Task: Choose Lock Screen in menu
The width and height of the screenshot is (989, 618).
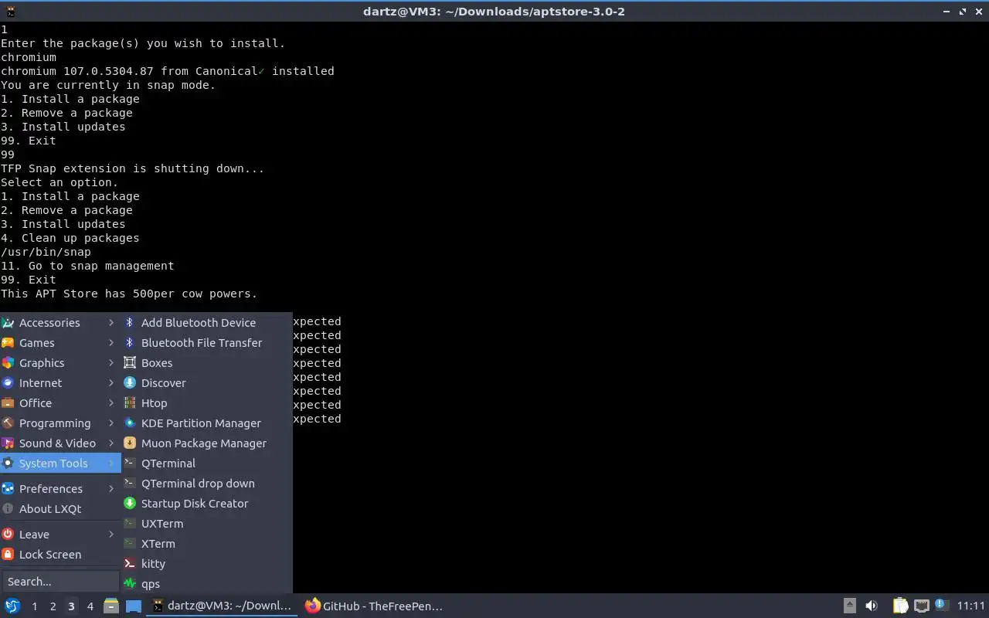Action: [60, 555]
